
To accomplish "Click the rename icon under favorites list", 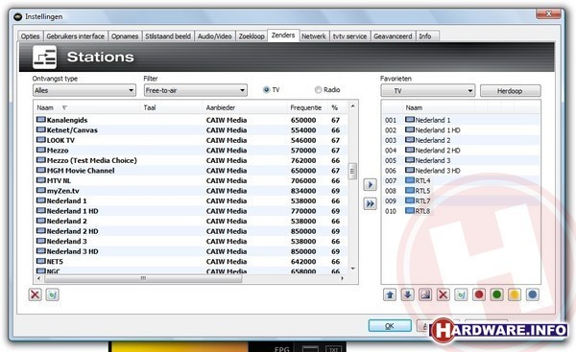I will coord(461,294).
